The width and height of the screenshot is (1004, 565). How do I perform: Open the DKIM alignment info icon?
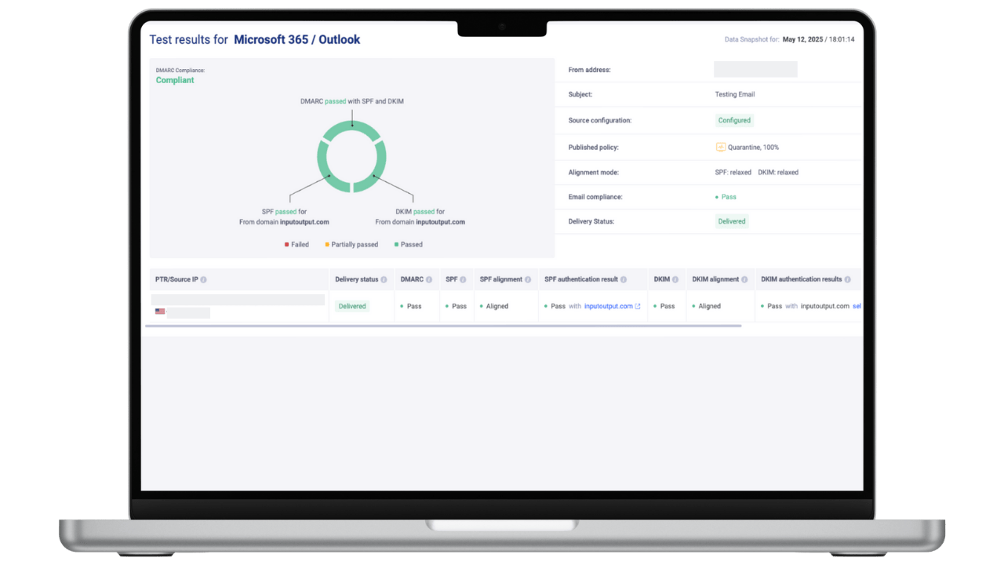[744, 279]
